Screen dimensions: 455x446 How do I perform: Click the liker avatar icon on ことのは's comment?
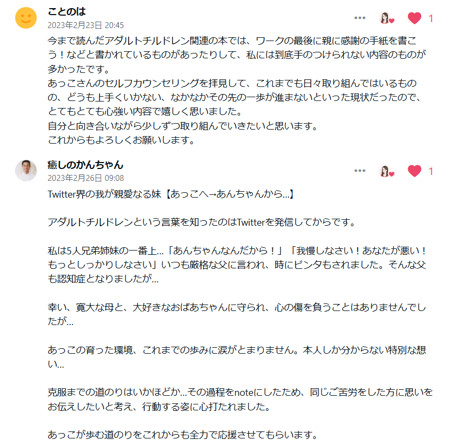386,18
